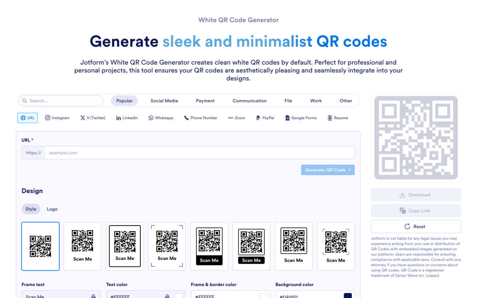Viewport: 477px width, 298px height.
Task: Switch to the Communication tab
Action: tap(250, 101)
